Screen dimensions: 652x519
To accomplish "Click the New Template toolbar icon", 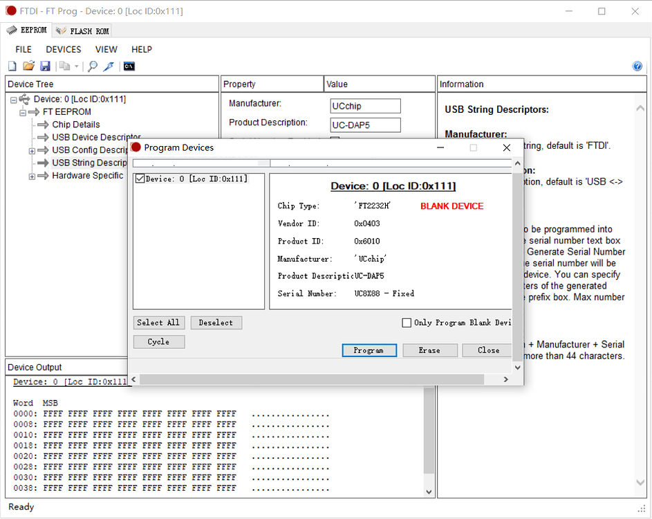I will pyautogui.click(x=12, y=66).
